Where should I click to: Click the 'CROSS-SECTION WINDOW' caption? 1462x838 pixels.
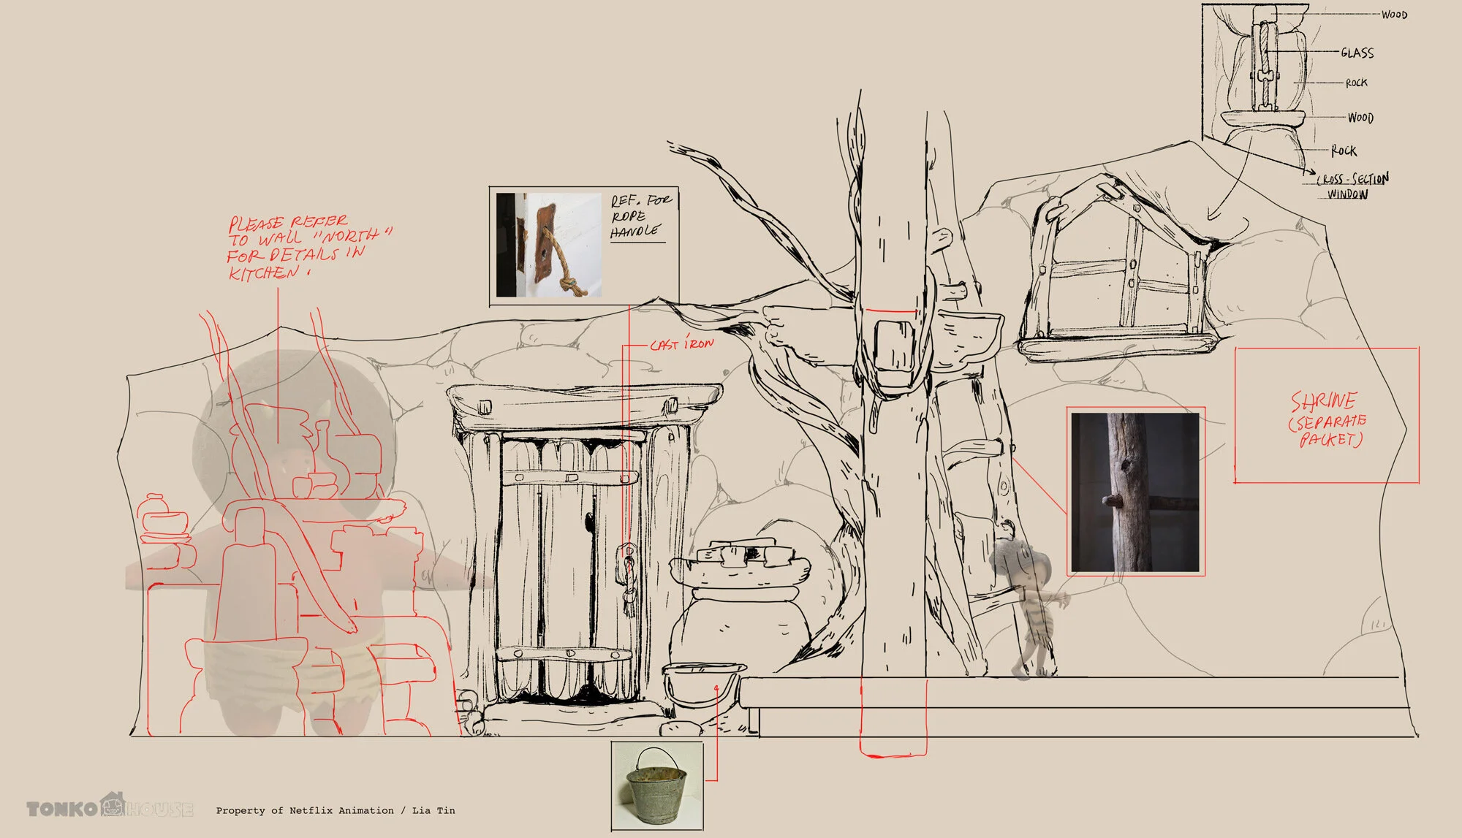(1351, 186)
